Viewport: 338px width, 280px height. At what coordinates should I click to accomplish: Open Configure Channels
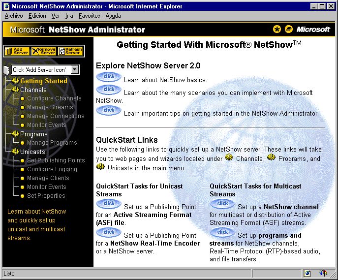[x=54, y=98]
